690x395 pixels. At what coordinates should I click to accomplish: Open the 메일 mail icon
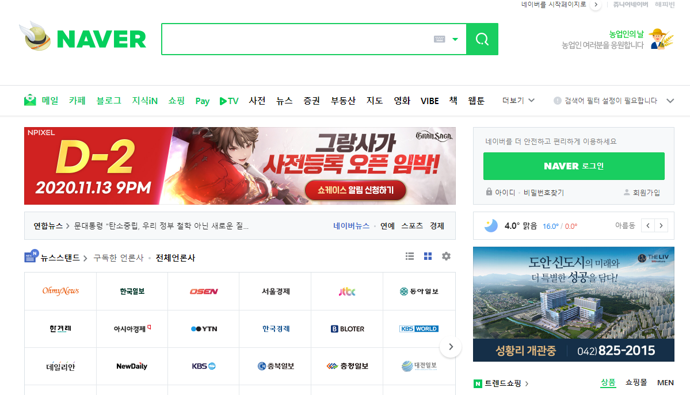tap(30, 100)
